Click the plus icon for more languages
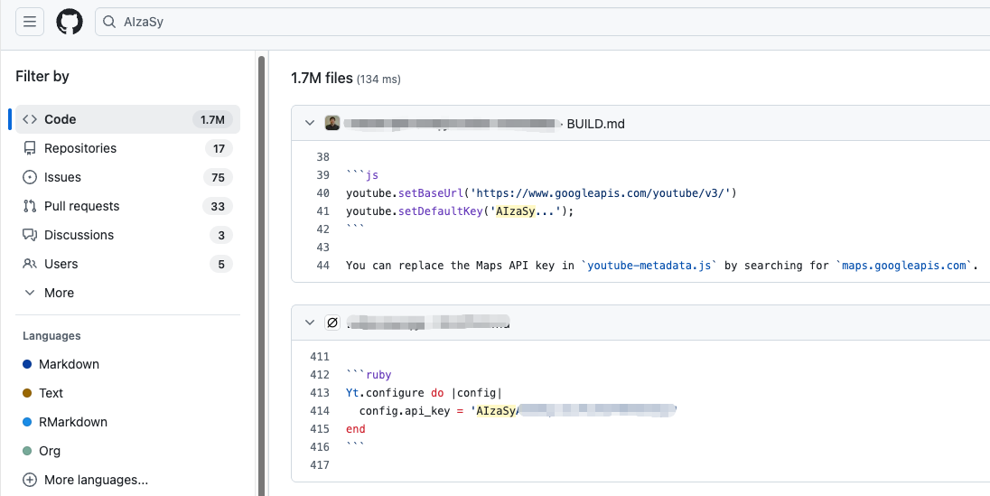The height and width of the screenshot is (496, 990). (30, 480)
